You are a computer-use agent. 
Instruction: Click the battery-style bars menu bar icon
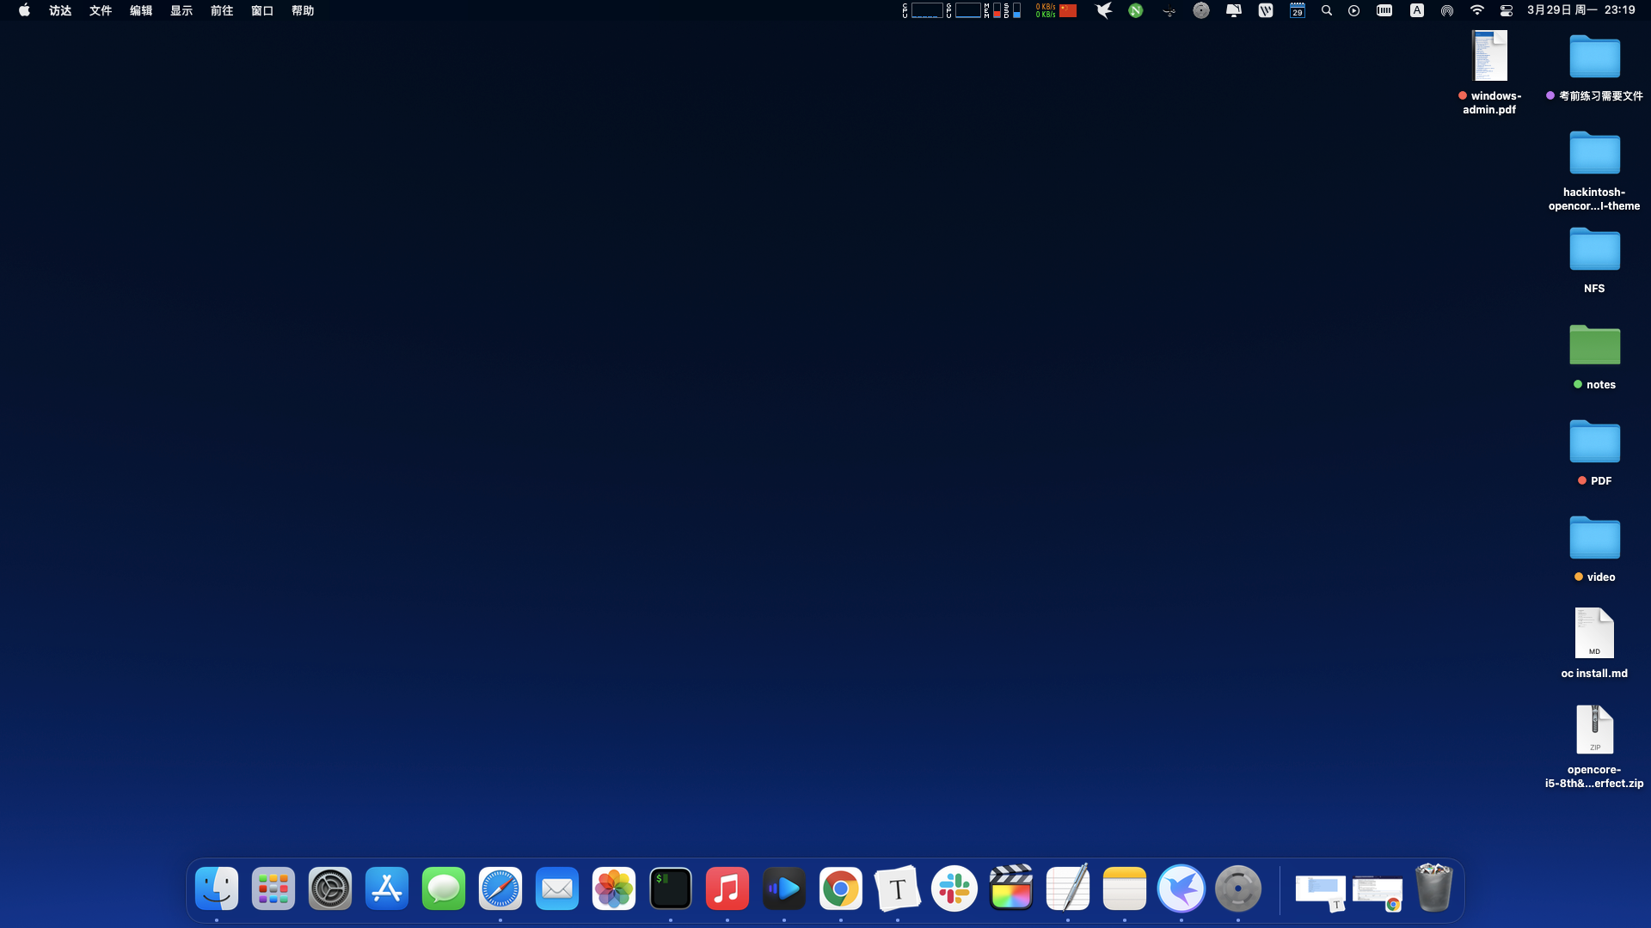[x=1384, y=10]
